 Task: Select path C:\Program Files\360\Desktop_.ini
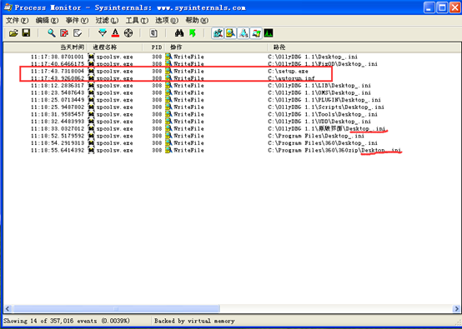pos(323,143)
